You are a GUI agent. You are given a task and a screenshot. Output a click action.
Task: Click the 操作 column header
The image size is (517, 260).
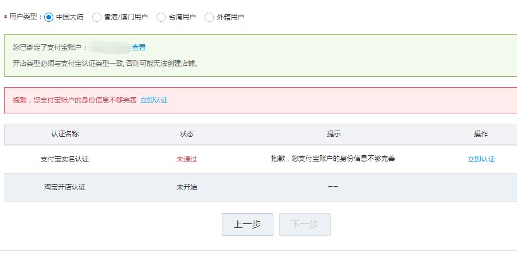pos(481,134)
